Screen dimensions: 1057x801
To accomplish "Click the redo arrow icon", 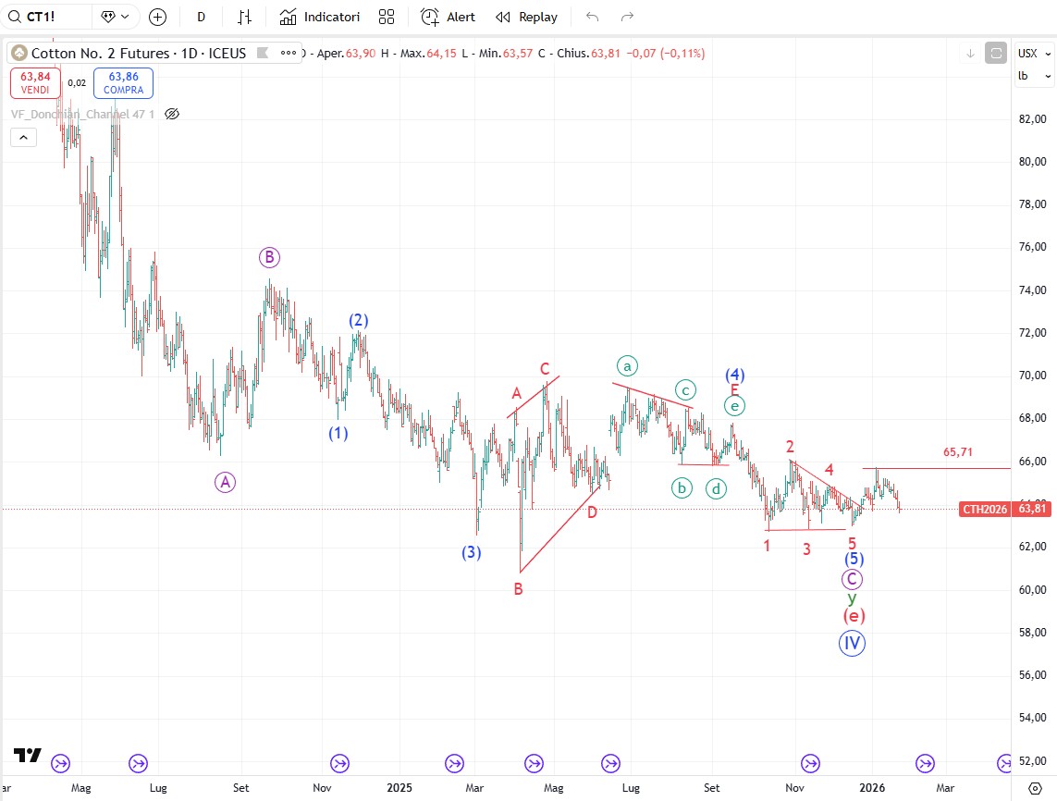I will [628, 17].
